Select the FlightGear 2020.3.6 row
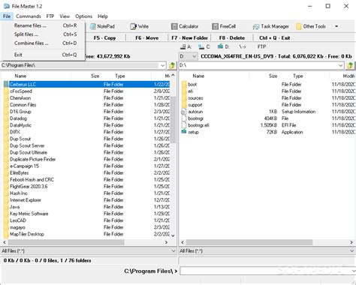The image size is (356, 285). point(86,187)
